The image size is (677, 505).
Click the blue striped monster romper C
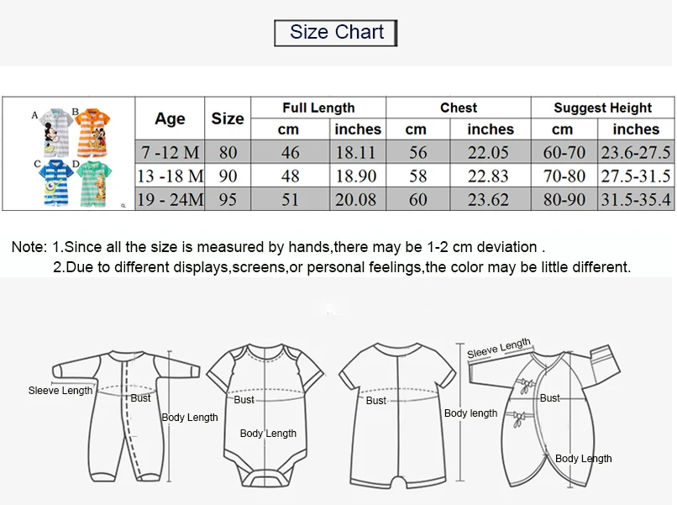pos(56,182)
